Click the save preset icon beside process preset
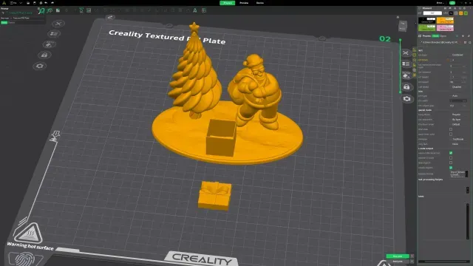This screenshot has width=473, height=266. pyautogui.click(x=465, y=43)
